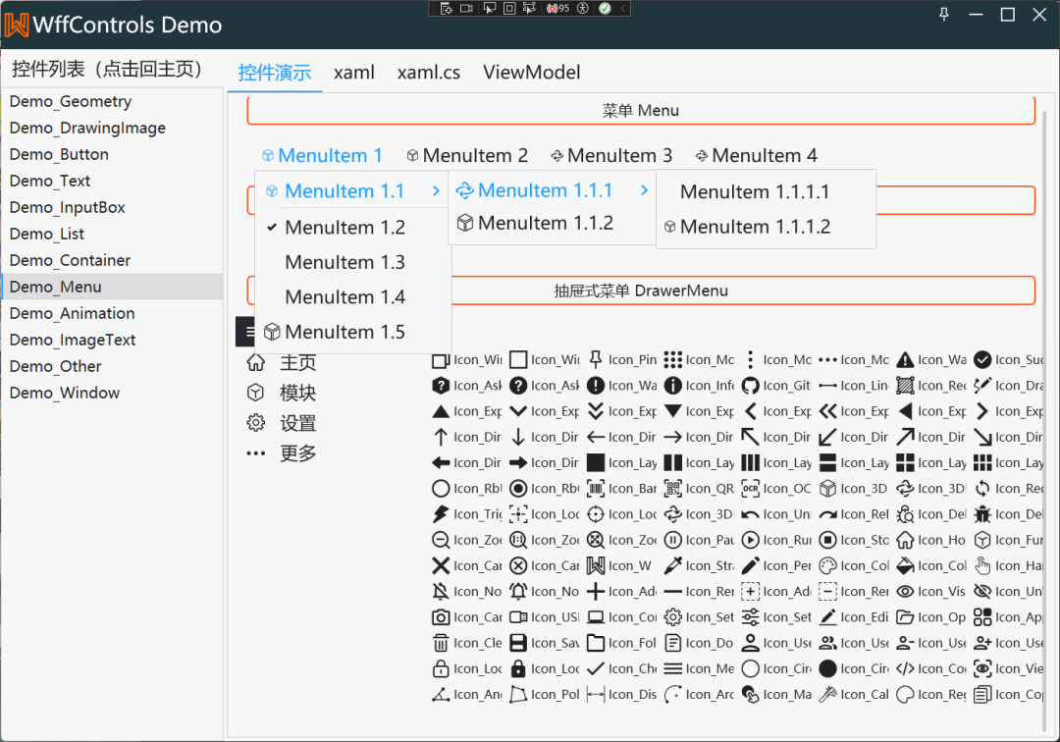Click the bug debug icon
The width and height of the screenshot is (1060, 742).
click(982, 514)
